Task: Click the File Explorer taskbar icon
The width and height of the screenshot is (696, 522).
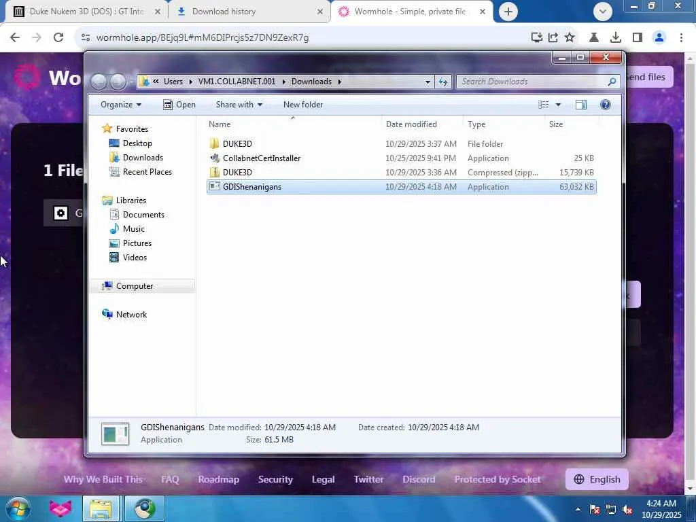Action: (x=101, y=508)
